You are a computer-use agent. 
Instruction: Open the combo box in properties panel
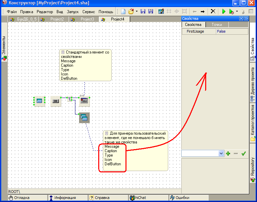(221, 154)
